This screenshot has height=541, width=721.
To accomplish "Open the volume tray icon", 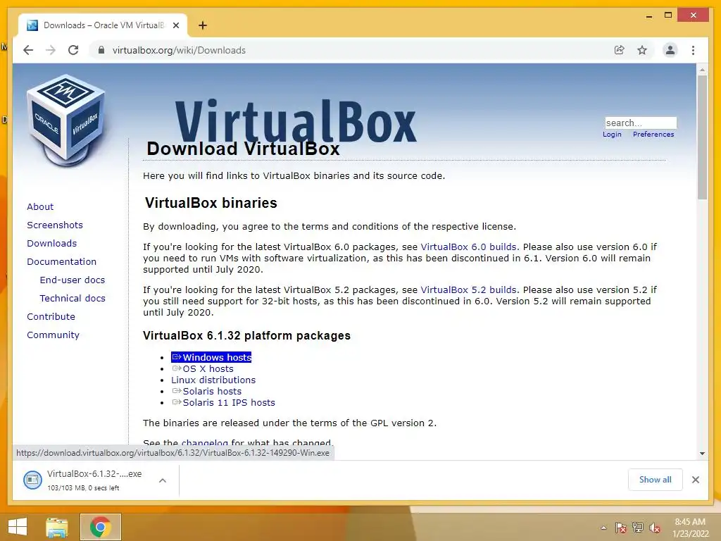I will tap(655, 528).
